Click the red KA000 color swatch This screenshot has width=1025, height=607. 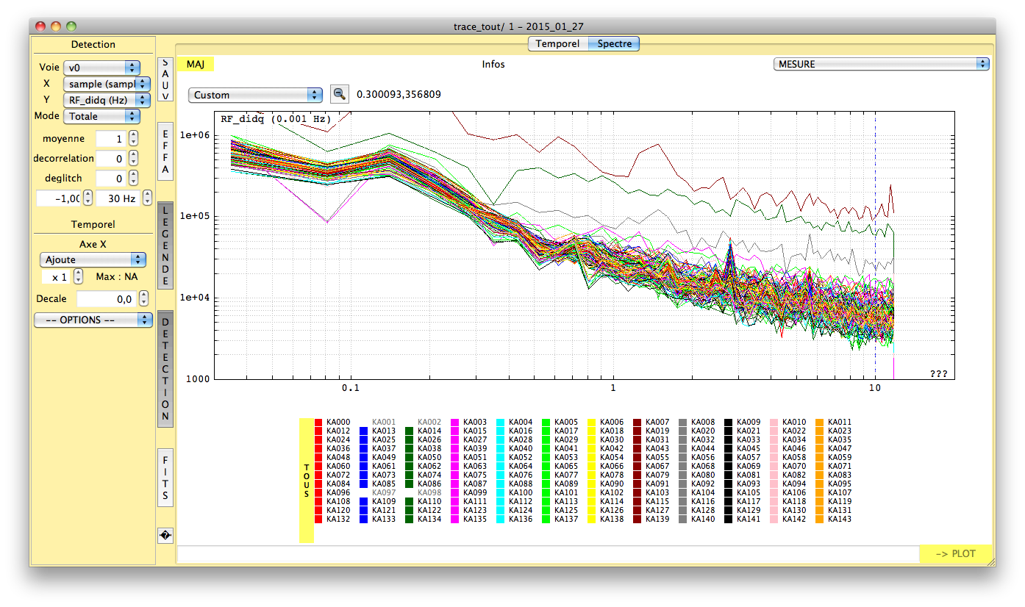coord(318,423)
